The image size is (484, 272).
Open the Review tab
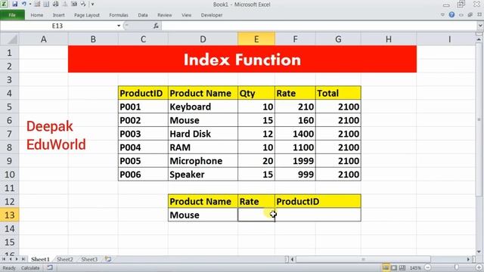165,15
